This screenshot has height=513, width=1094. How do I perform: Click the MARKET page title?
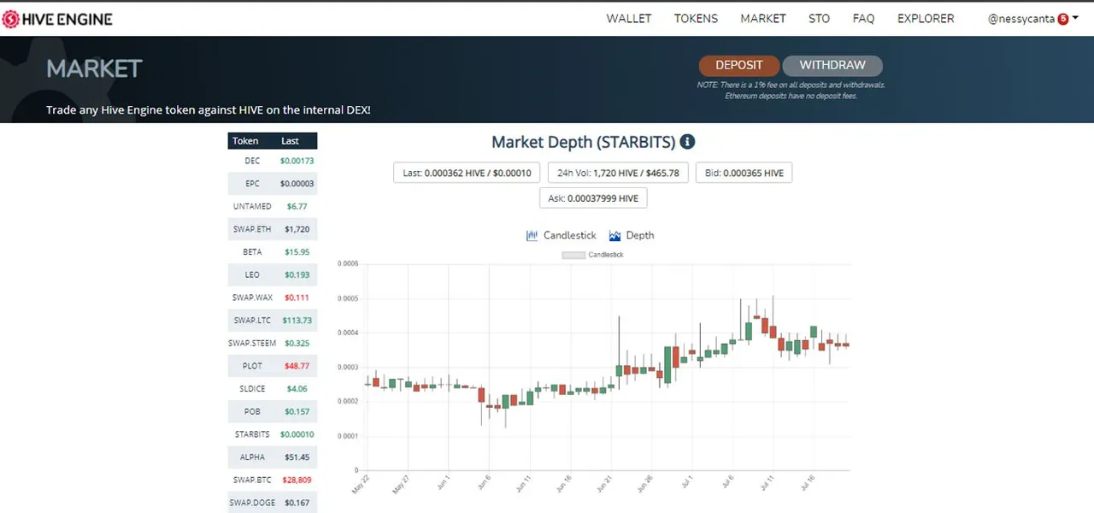[x=94, y=68]
